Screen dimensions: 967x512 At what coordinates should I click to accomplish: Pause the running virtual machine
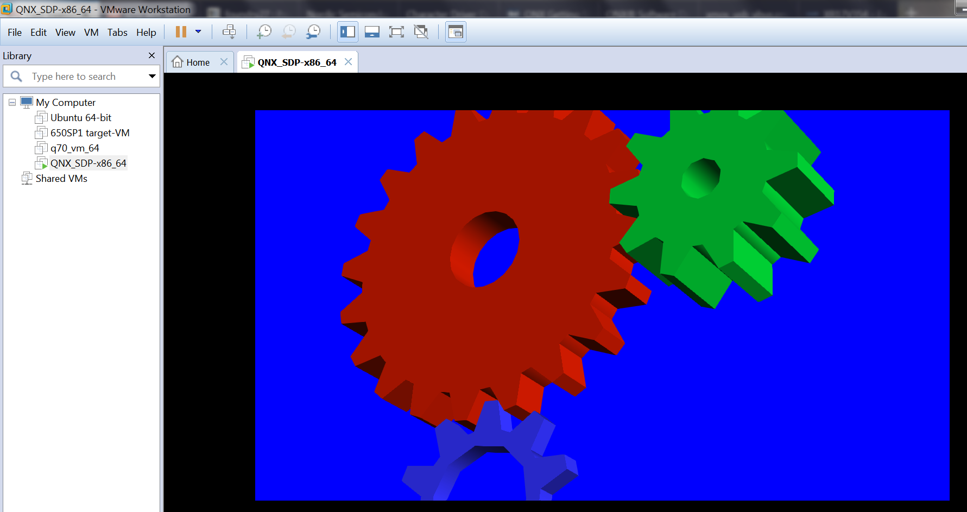click(x=181, y=32)
